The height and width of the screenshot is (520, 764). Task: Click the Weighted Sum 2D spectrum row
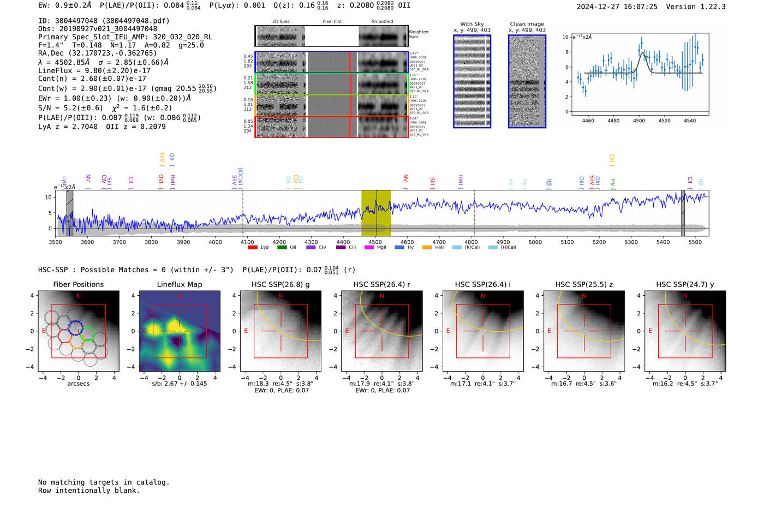point(332,36)
